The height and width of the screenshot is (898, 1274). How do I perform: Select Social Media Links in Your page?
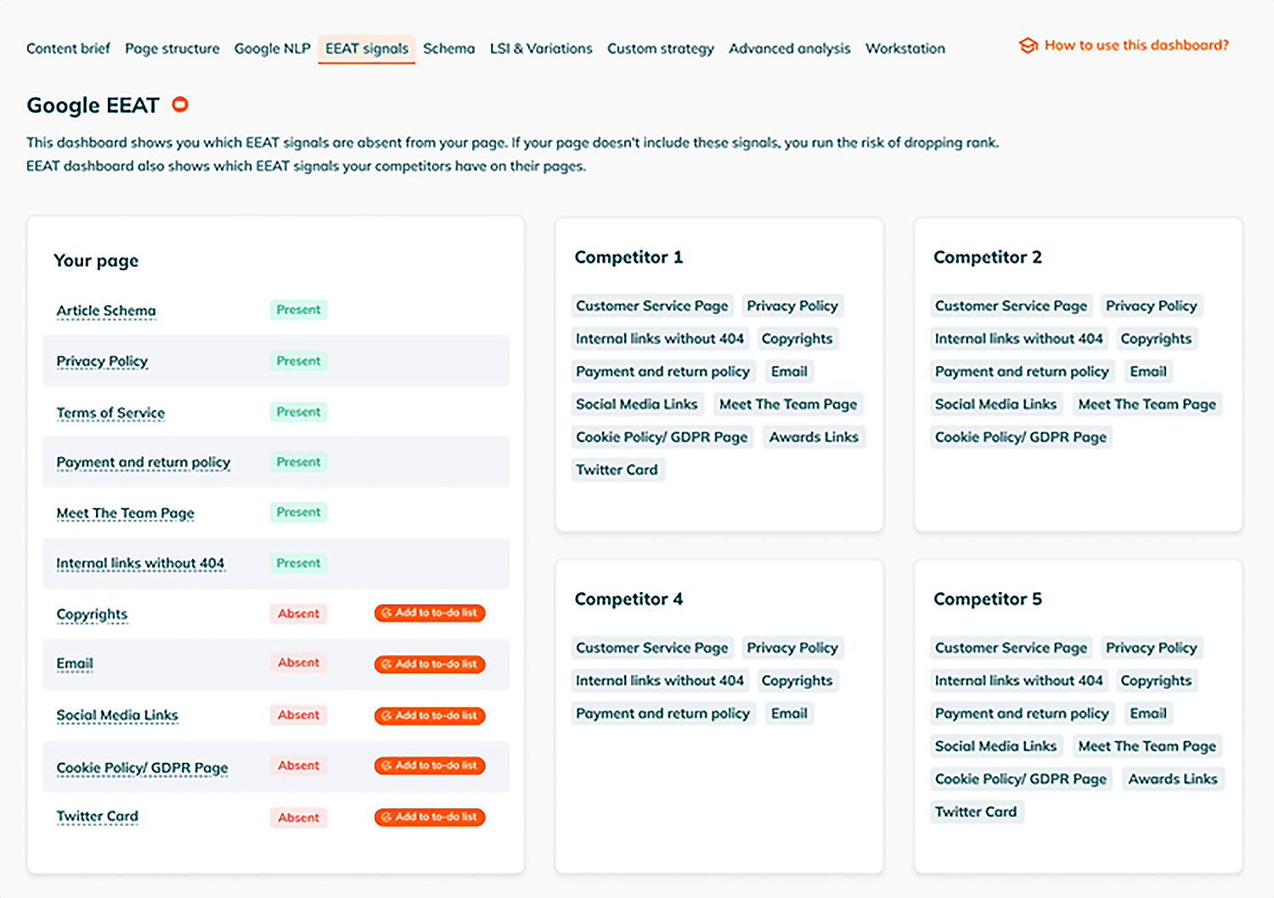(x=117, y=715)
